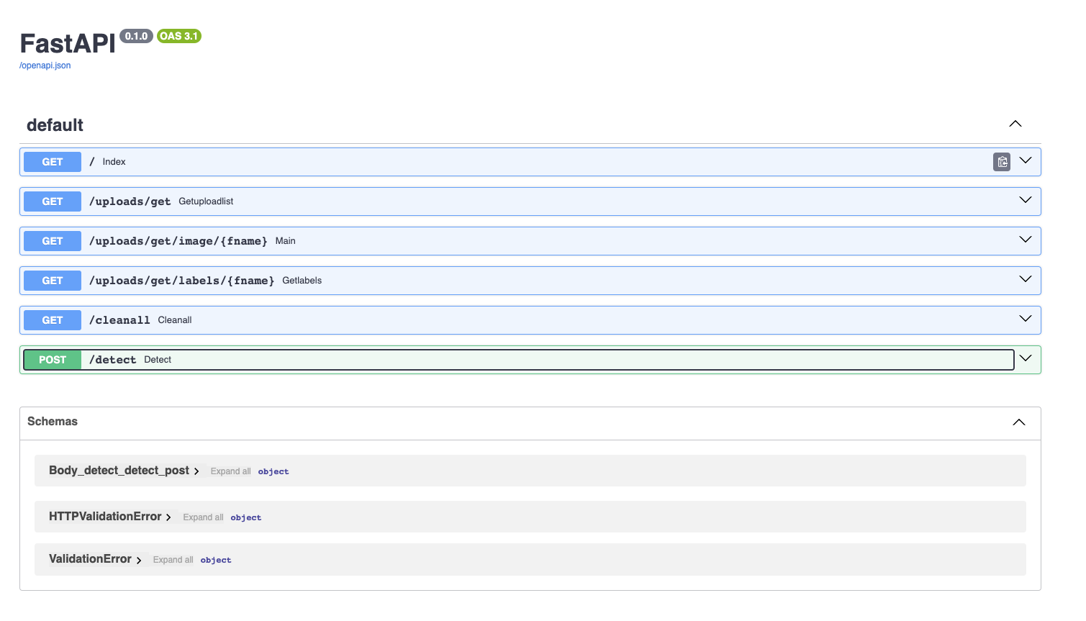
Task: Click the default tag heading
Action: [55, 125]
